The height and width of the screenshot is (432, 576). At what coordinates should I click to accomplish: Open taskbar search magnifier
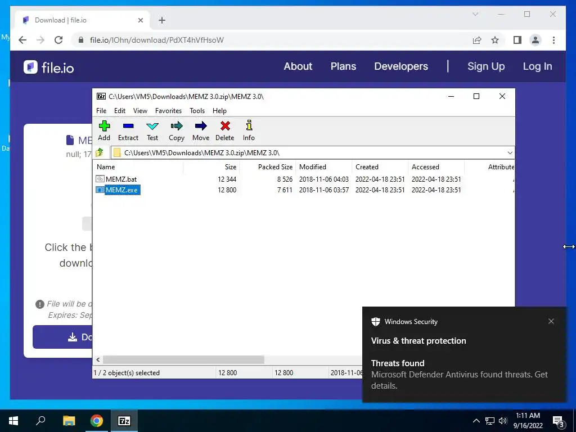click(x=40, y=421)
